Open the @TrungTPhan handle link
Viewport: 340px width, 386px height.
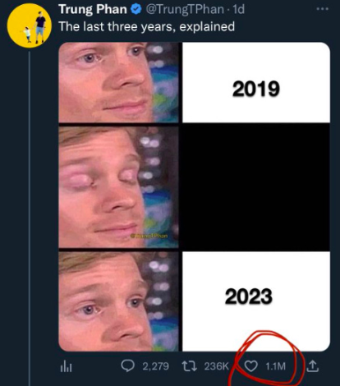click(x=186, y=10)
